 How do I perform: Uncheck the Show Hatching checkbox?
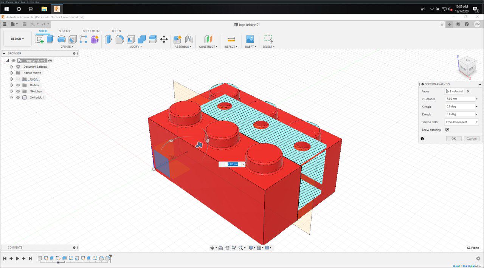point(447,130)
